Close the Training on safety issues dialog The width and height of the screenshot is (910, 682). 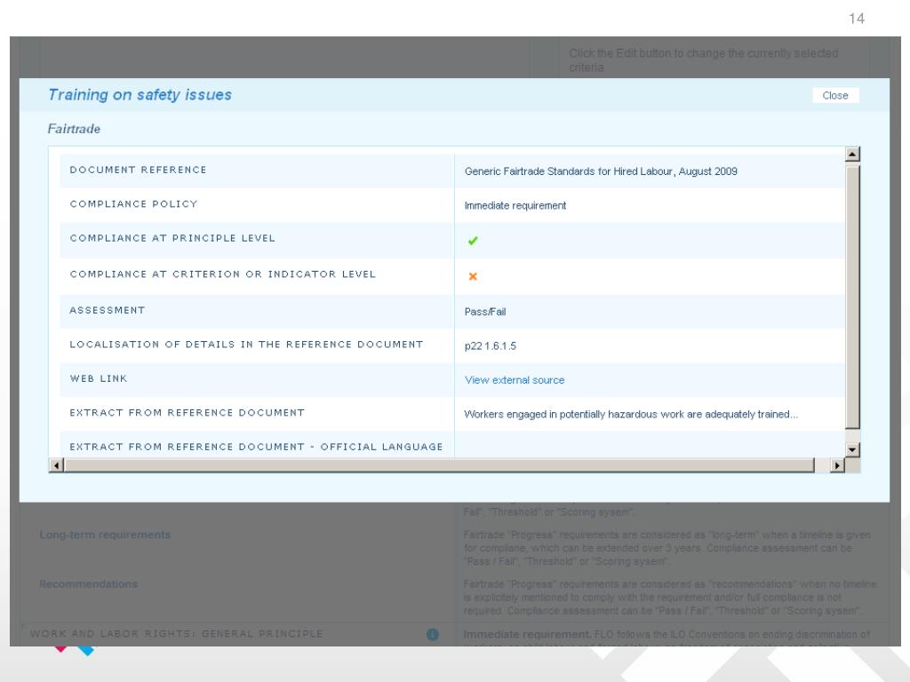pyautogui.click(x=835, y=96)
